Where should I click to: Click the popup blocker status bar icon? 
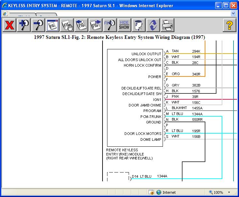[151, 192]
